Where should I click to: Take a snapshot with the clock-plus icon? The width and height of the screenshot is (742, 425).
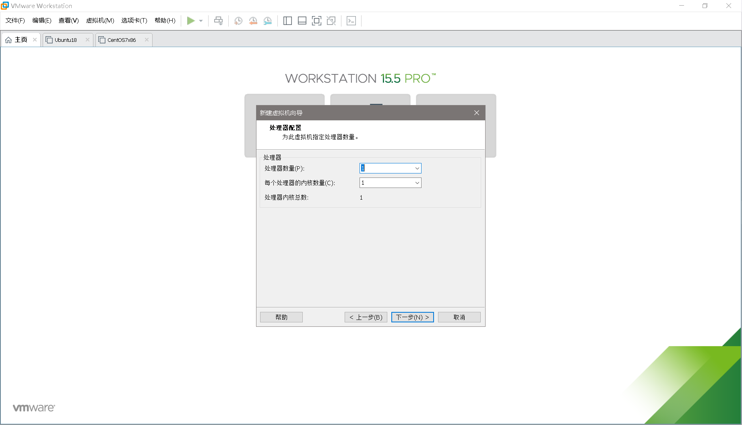click(x=238, y=21)
